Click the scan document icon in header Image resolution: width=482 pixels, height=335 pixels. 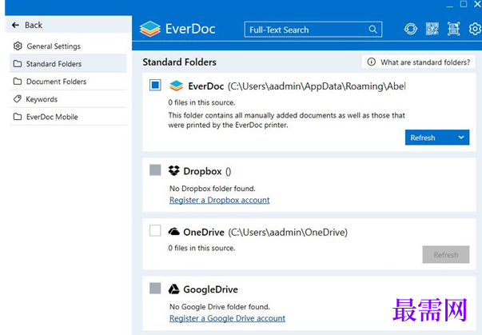tap(453, 30)
